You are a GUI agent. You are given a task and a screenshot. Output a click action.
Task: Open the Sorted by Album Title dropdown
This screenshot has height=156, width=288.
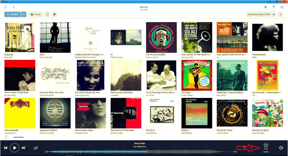pos(261,14)
